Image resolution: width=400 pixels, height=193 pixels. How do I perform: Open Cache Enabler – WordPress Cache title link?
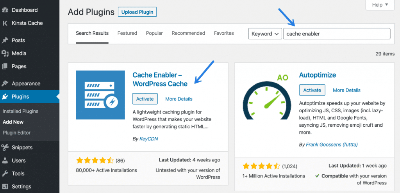[160, 79]
